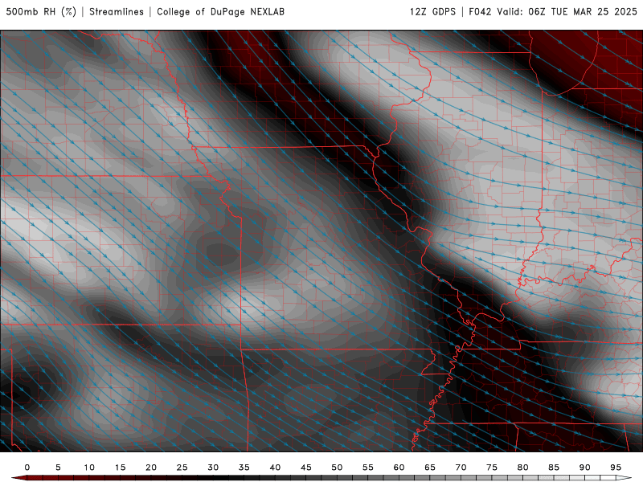Click the 55 label on the color scale
643x482 pixels.
pyautogui.click(x=368, y=468)
